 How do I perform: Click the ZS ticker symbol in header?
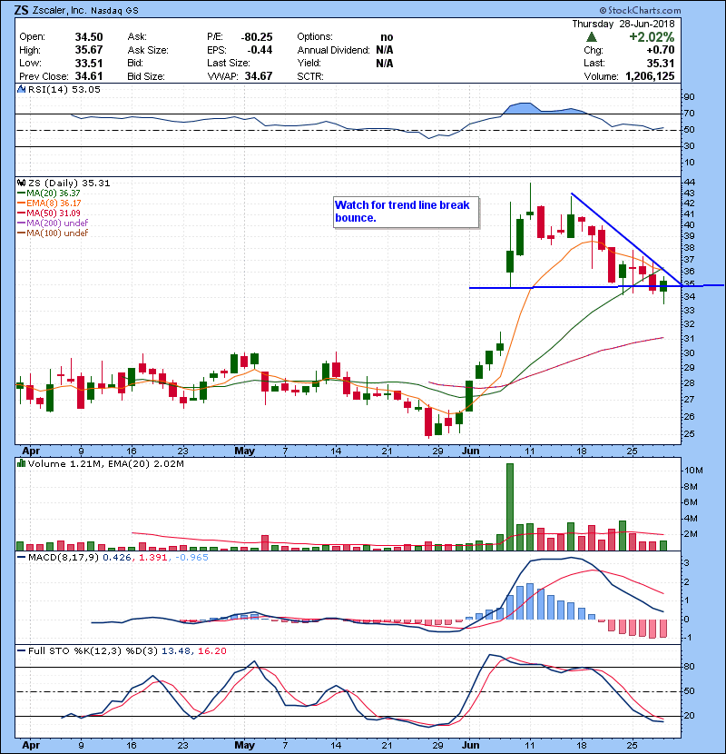coord(21,10)
